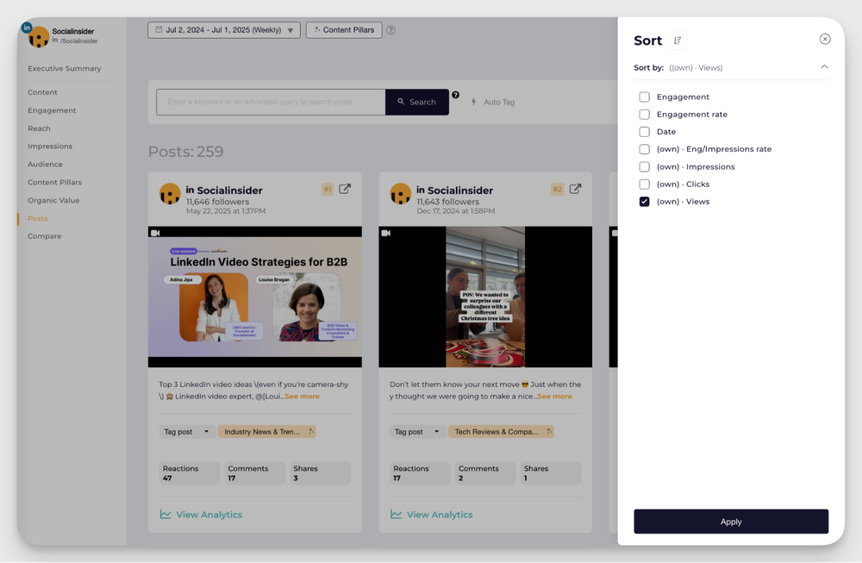This screenshot has width=862, height=563.
Task: Enable the Engagement sort checkbox
Action: (644, 97)
